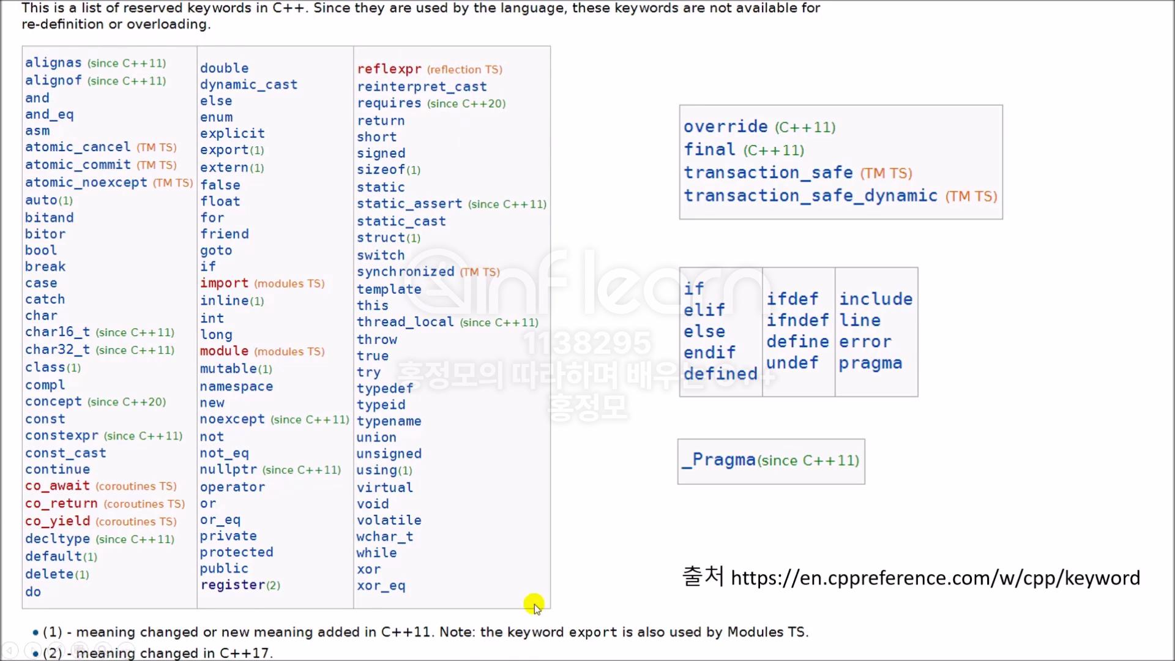
Task: Click the cppreference keyword source URL
Action: [935, 578]
